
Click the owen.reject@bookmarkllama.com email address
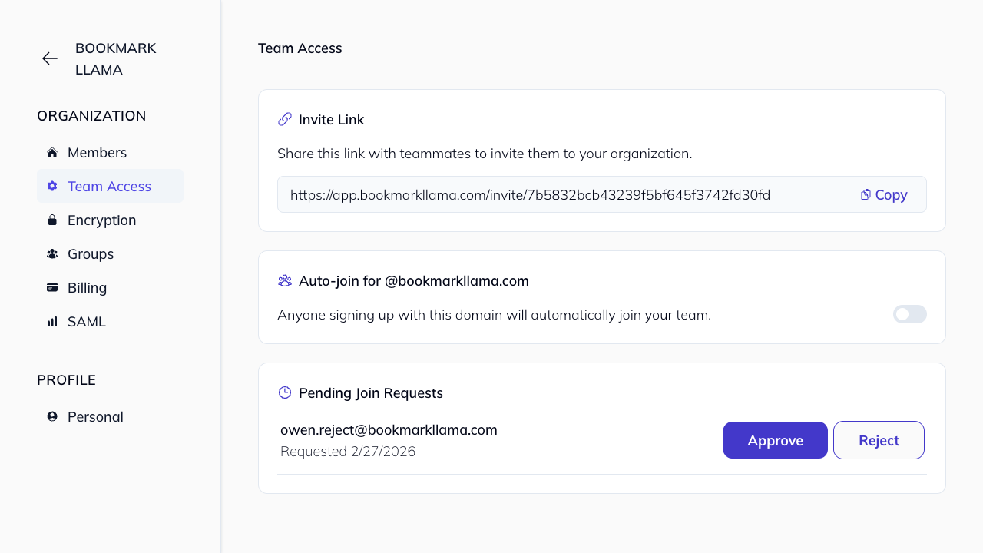point(389,429)
